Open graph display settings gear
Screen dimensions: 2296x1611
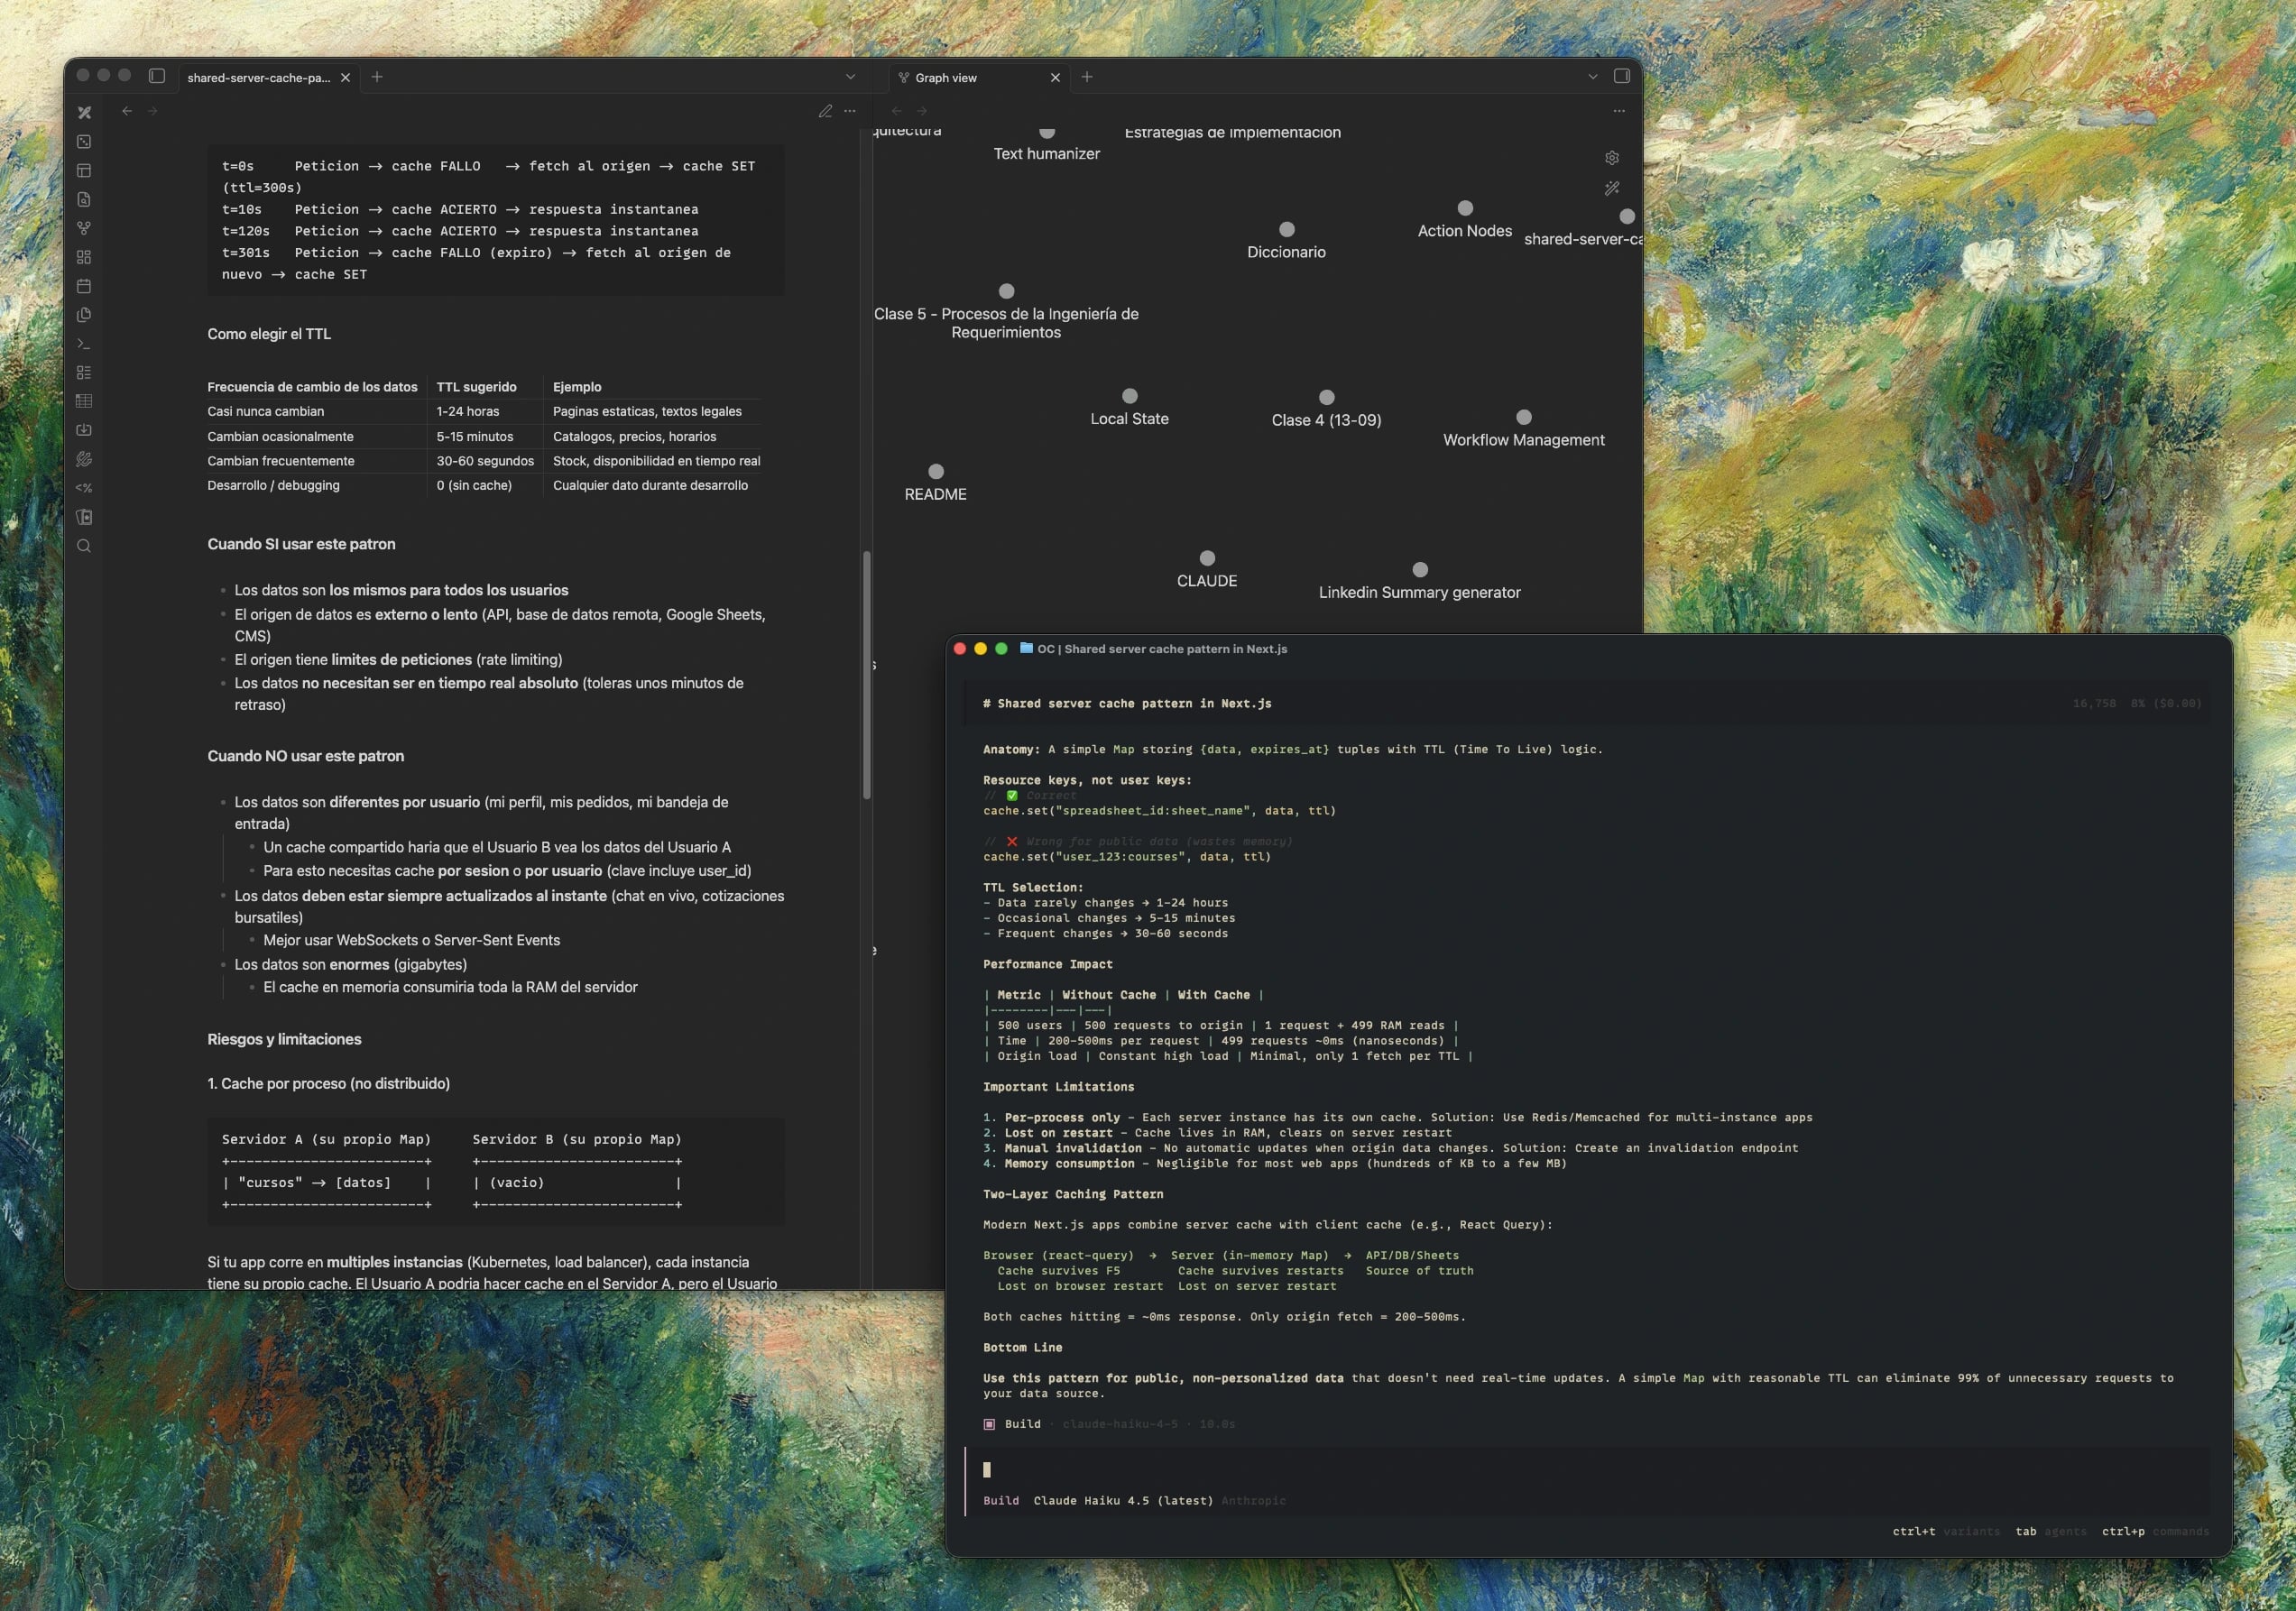coord(1611,157)
